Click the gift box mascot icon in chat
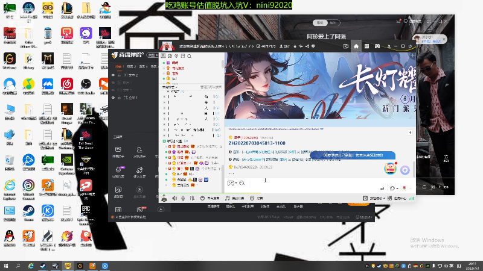483x271 pixels. pyautogui.click(x=390, y=169)
